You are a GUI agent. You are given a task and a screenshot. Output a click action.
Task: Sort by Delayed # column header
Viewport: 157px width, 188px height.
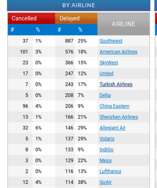tap(59, 30)
